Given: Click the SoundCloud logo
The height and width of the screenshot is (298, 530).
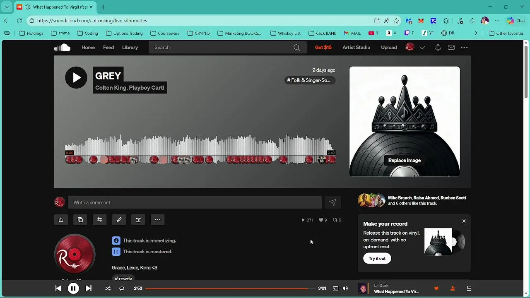Looking at the screenshot, I should [x=62, y=48].
